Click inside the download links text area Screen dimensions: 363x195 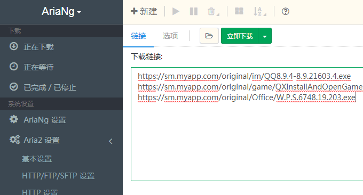[x=247, y=124]
